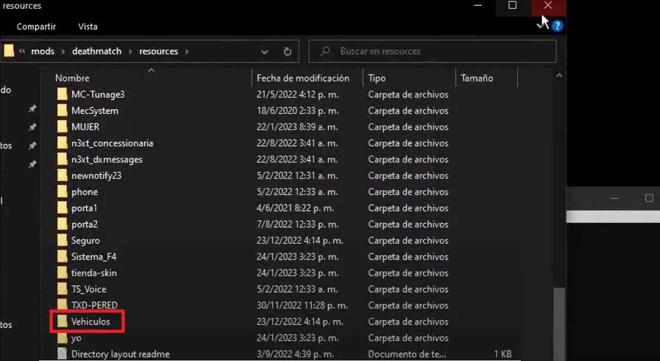Navigate to mods in the breadcrumb

[43, 51]
